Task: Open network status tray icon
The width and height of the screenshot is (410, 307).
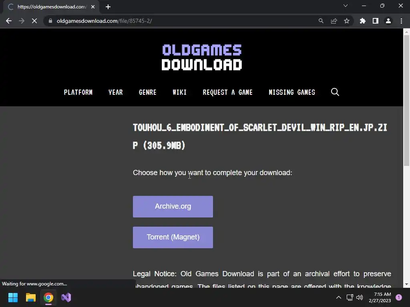Action: 350,297
